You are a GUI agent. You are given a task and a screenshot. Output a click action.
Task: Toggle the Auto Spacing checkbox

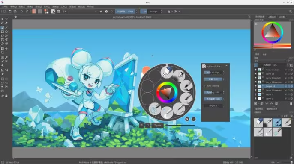(205, 86)
